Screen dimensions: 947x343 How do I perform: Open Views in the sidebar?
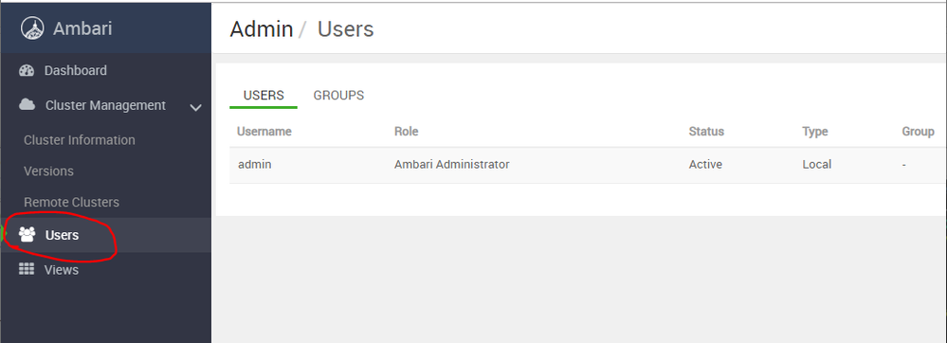click(61, 270)
